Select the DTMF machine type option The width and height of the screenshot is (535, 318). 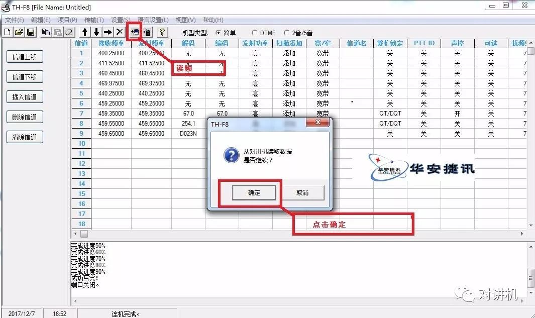coord(255,32)
